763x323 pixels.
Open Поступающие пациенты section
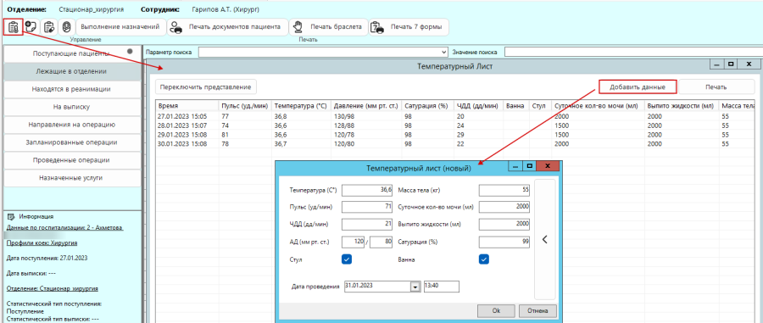pos(71,53)
